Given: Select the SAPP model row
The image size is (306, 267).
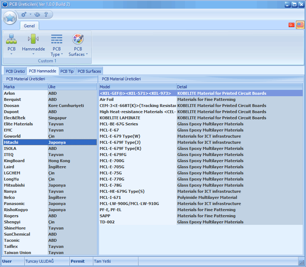Looking at the screenshot, I should (201, 216).
